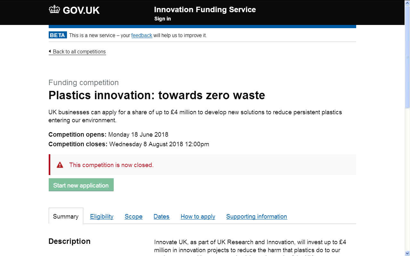This screenshot has width=410, height=256.
Task: Click the 'This competition is now closed' banner
Action: click(x=202, y=165)
